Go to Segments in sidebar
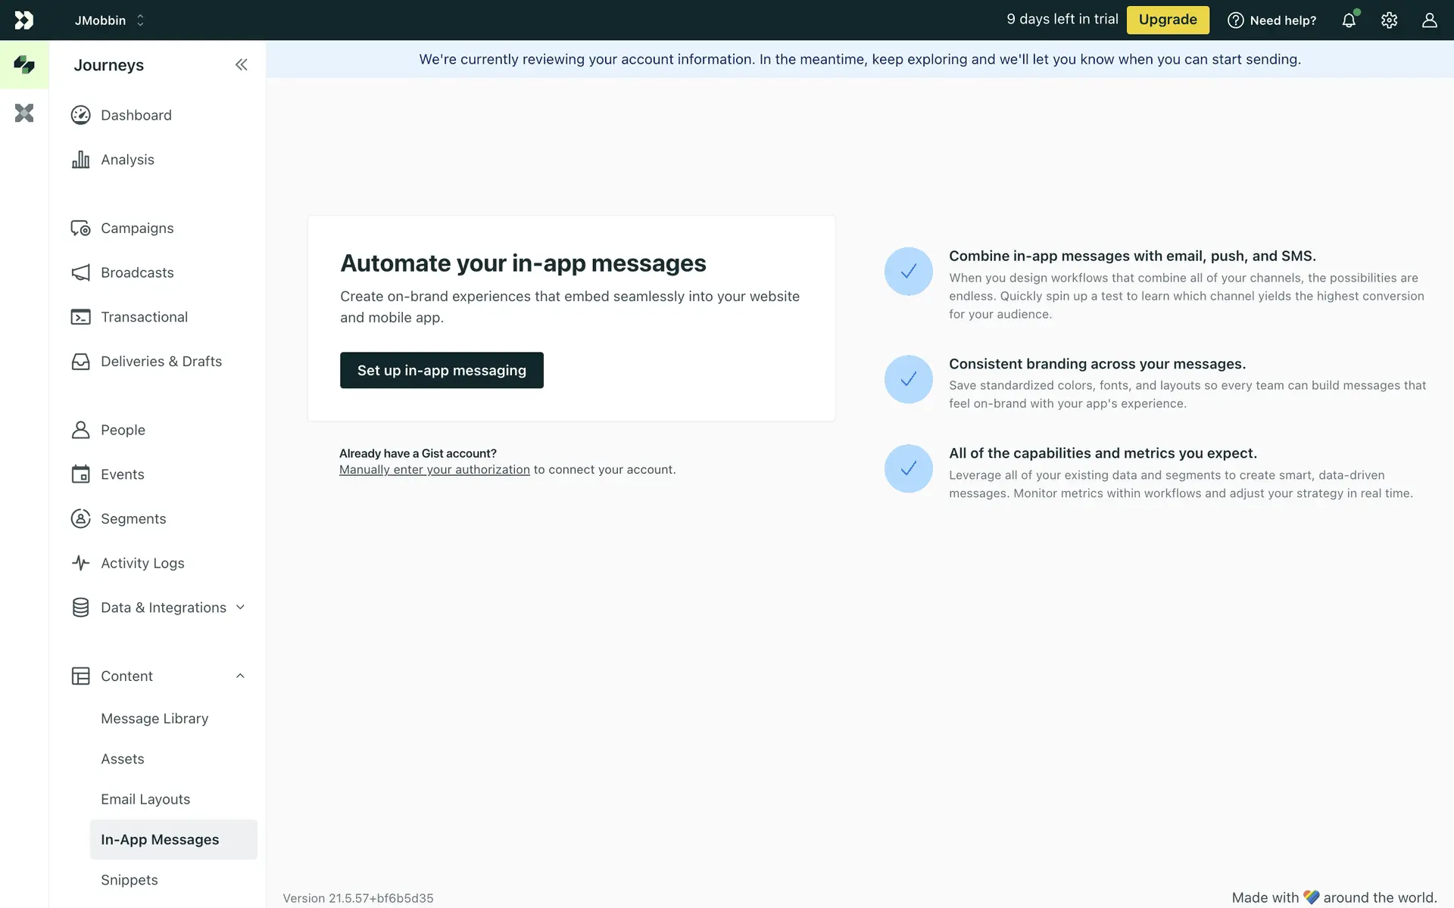The height and width of the screenshot is (908, 1454). click(133, 519)
